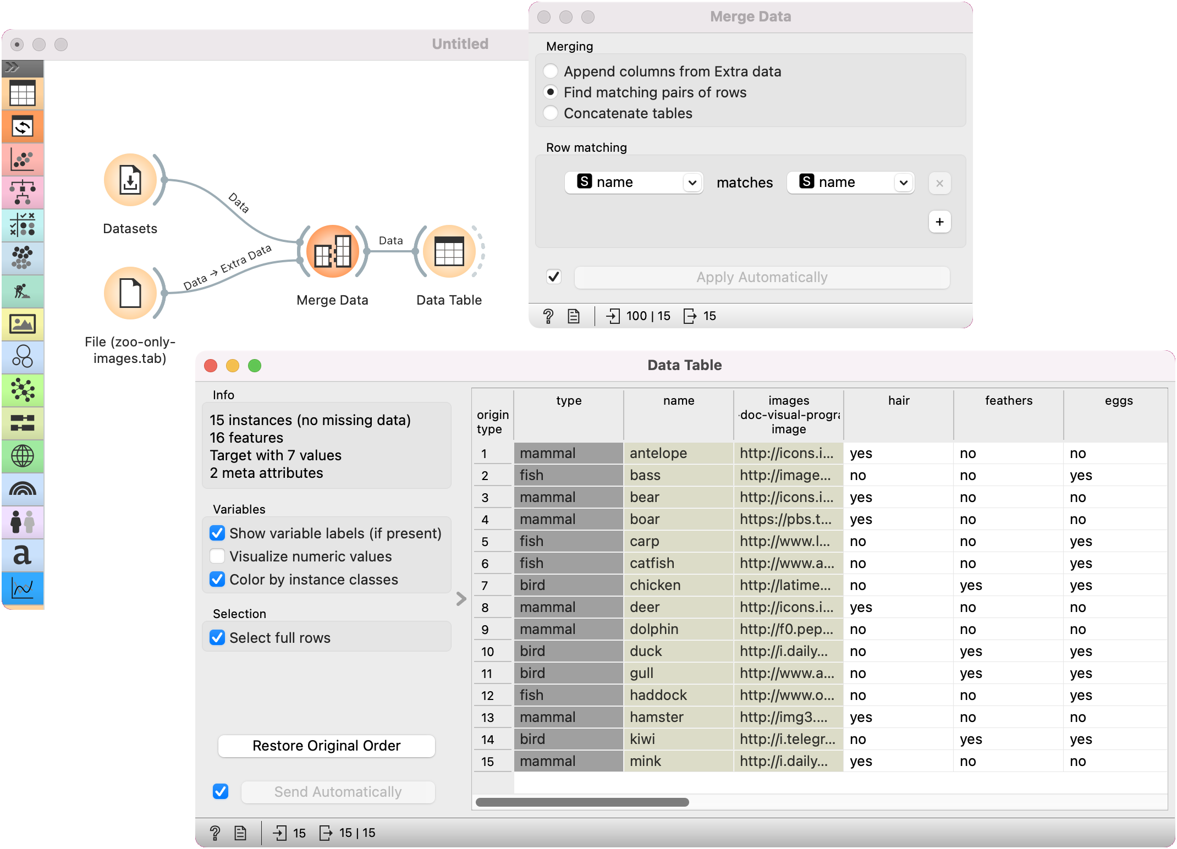Open the Data category in the sidebar
The height and width of the screenshot is (849, 1177).
(23, 93)
